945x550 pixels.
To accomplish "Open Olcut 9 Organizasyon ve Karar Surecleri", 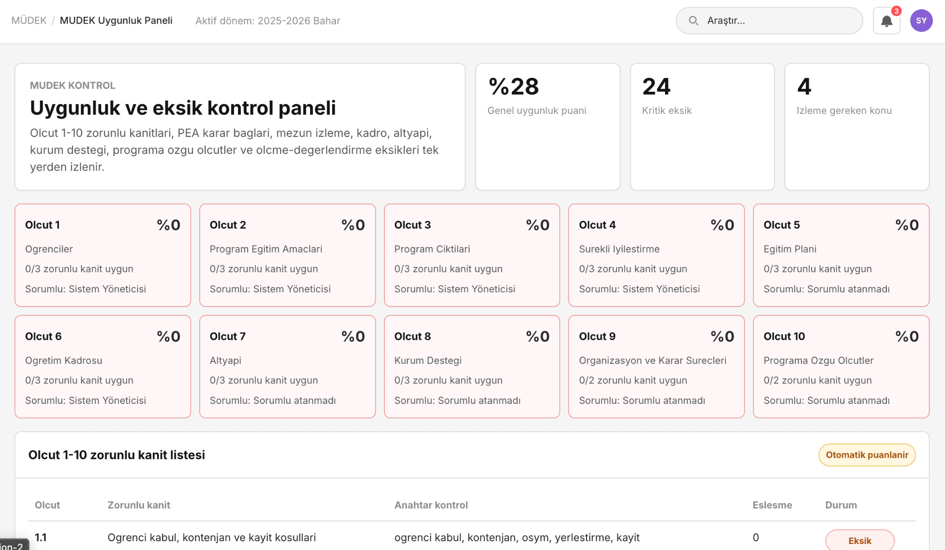I will click(x=656, y=367).
